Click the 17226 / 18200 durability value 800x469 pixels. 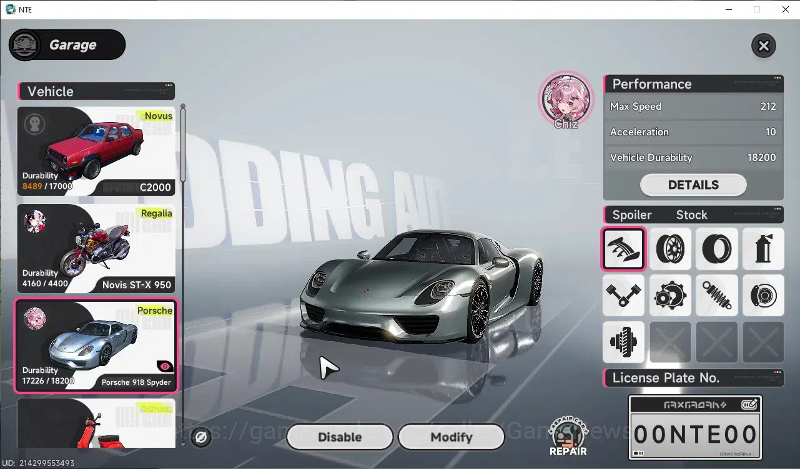pos(48,380)
